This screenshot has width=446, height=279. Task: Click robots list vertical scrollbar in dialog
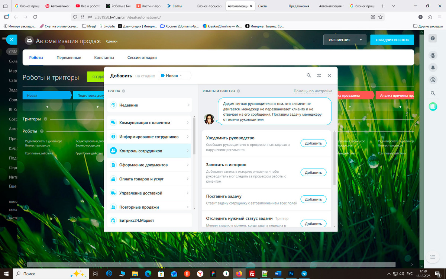point(334,158)
